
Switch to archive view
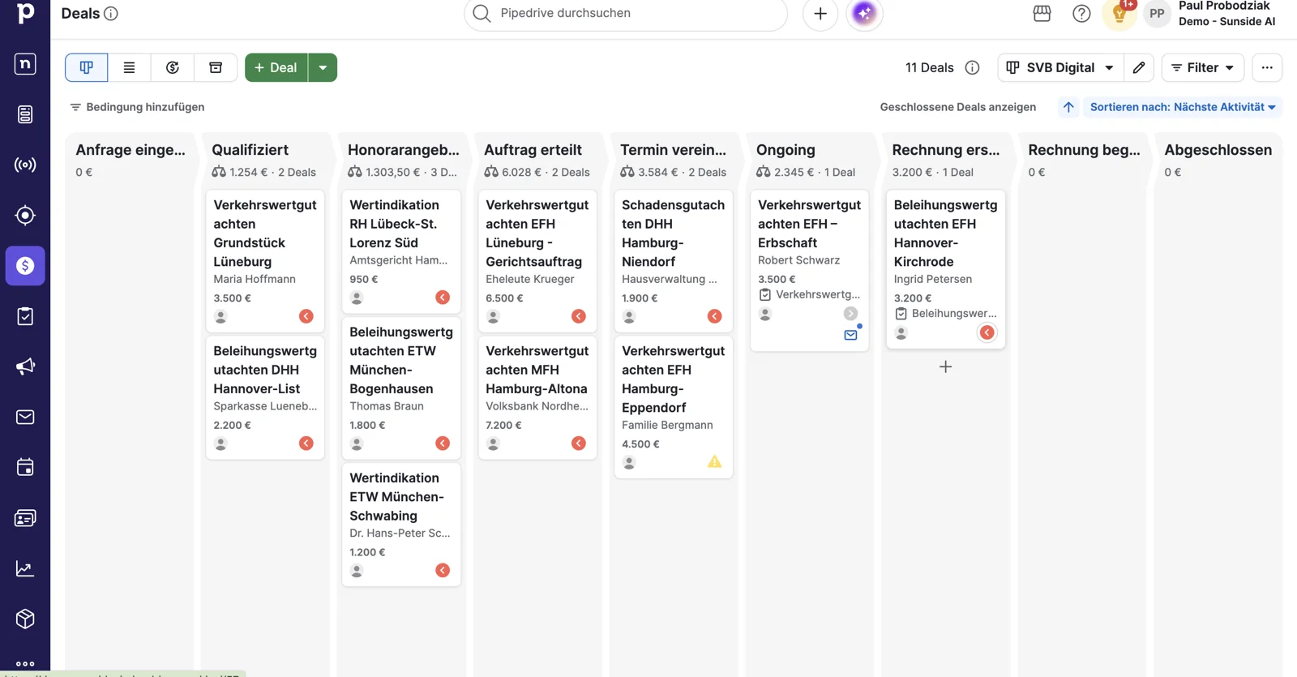tap(216, 68)
